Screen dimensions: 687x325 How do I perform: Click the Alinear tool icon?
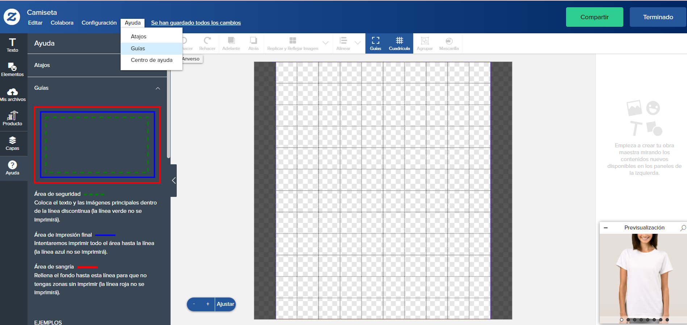[343, 43]
